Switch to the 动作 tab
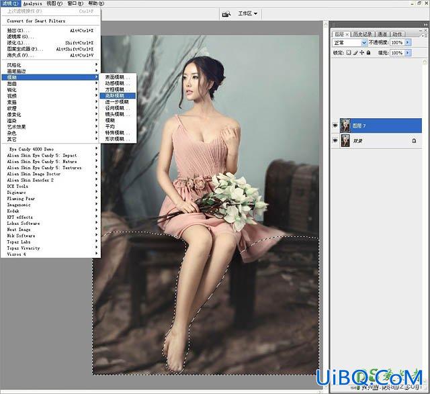Image resolution: width=430 pixels, height=394 pixels. 397,34
